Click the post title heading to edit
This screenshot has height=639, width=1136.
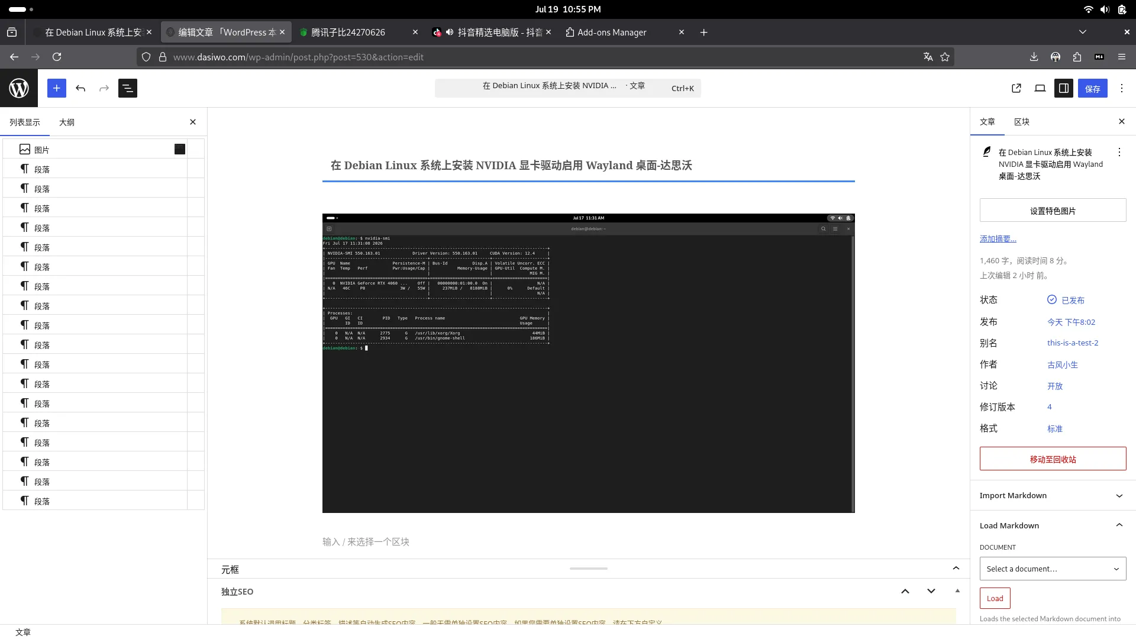coord(511,165)
